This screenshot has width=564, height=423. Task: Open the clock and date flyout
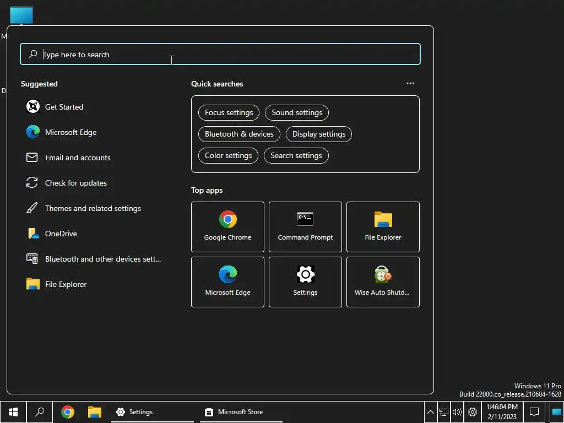click(x=502, y=412)
